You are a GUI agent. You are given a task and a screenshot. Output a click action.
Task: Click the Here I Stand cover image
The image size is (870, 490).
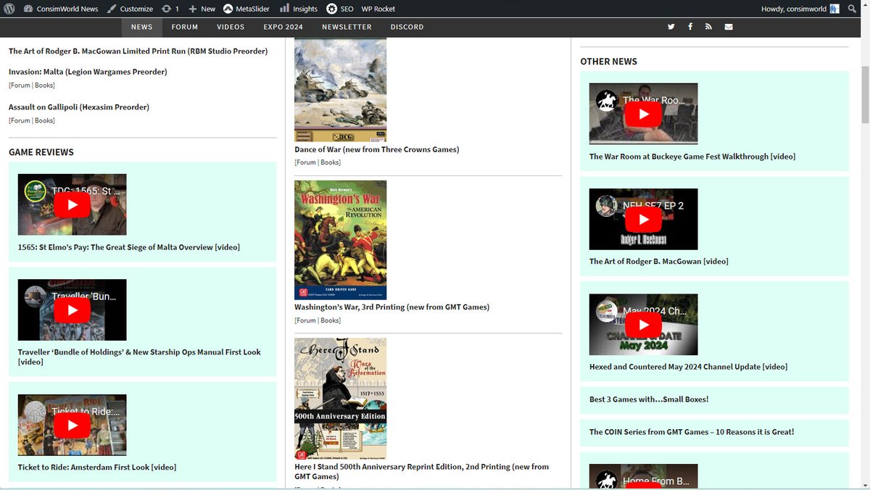point(340,399)
